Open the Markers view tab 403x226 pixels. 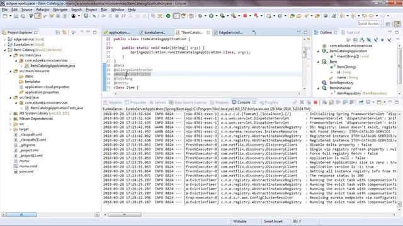[x=113, y=102]
